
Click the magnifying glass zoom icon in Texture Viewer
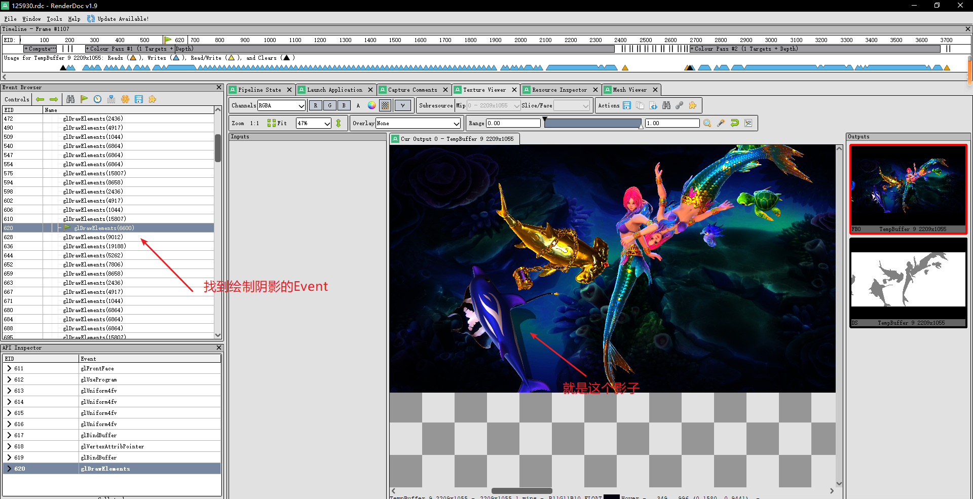coord(707,123)
